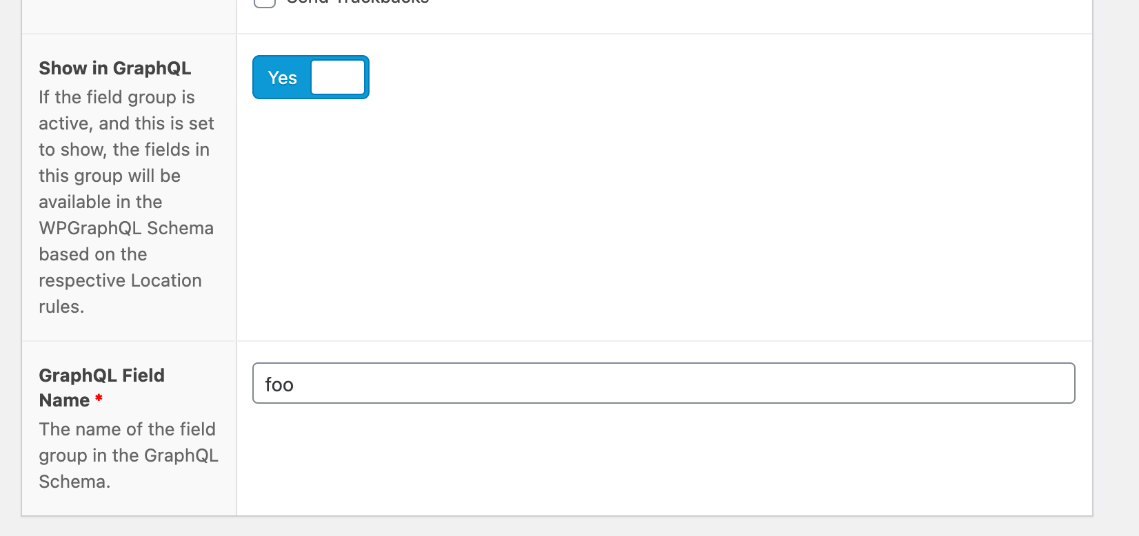The image size is (1139, 536).
Task: Click the Show in GraphQL heading
Action: pyautogui.click(x=115, y=68)
